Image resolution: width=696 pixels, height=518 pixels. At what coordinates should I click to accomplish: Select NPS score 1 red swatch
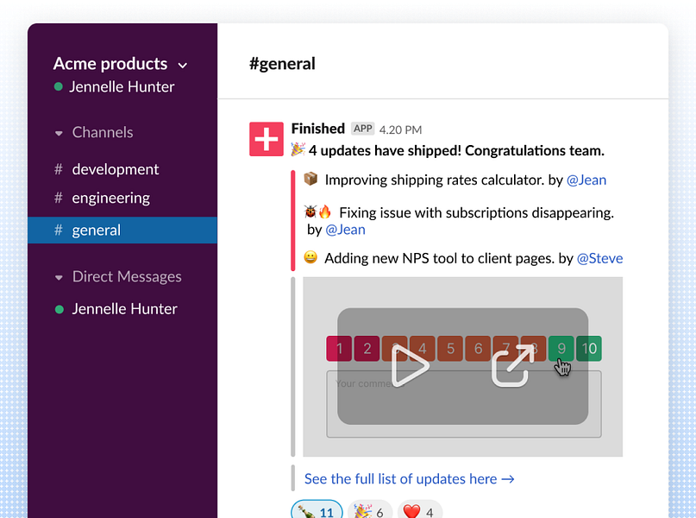(x=339, y=349)
